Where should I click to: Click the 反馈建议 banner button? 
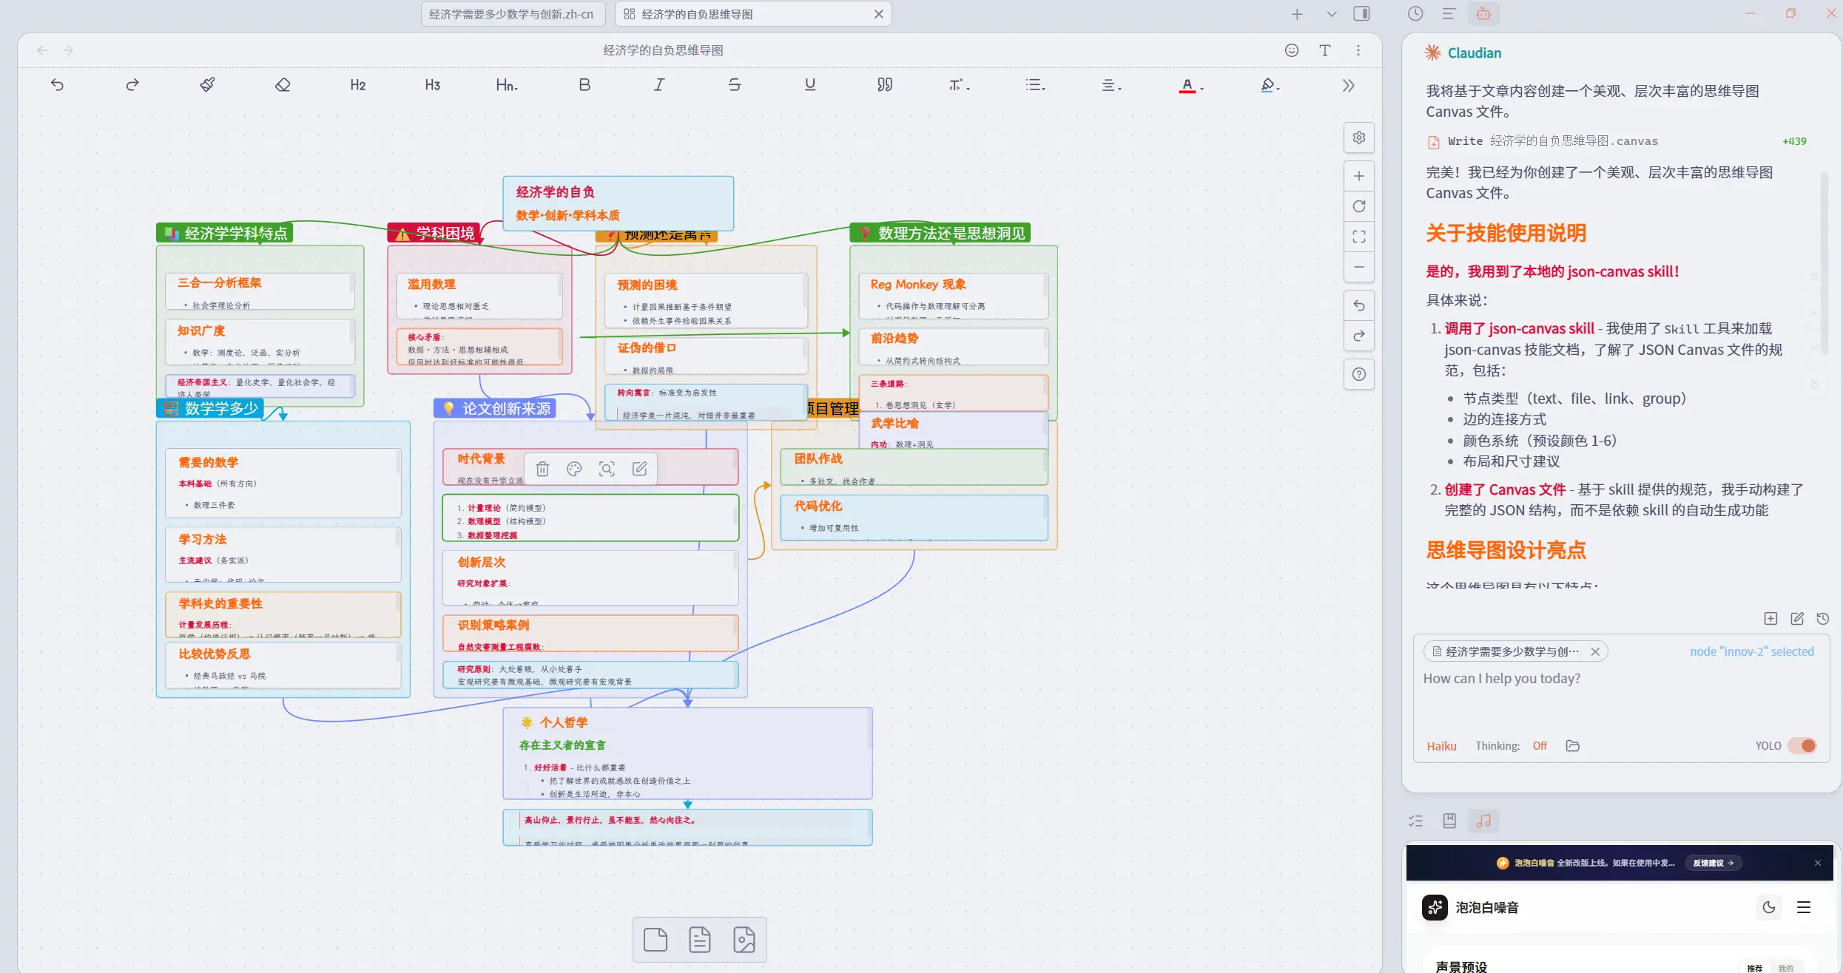1713,863
